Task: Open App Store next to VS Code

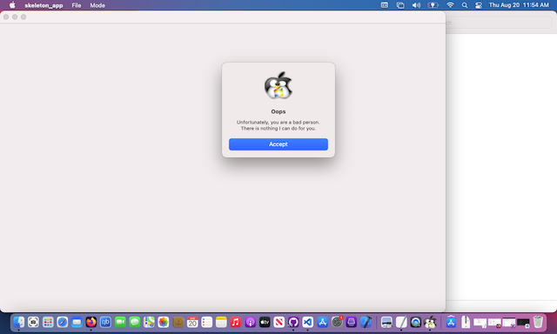Action: coord(322,322)
